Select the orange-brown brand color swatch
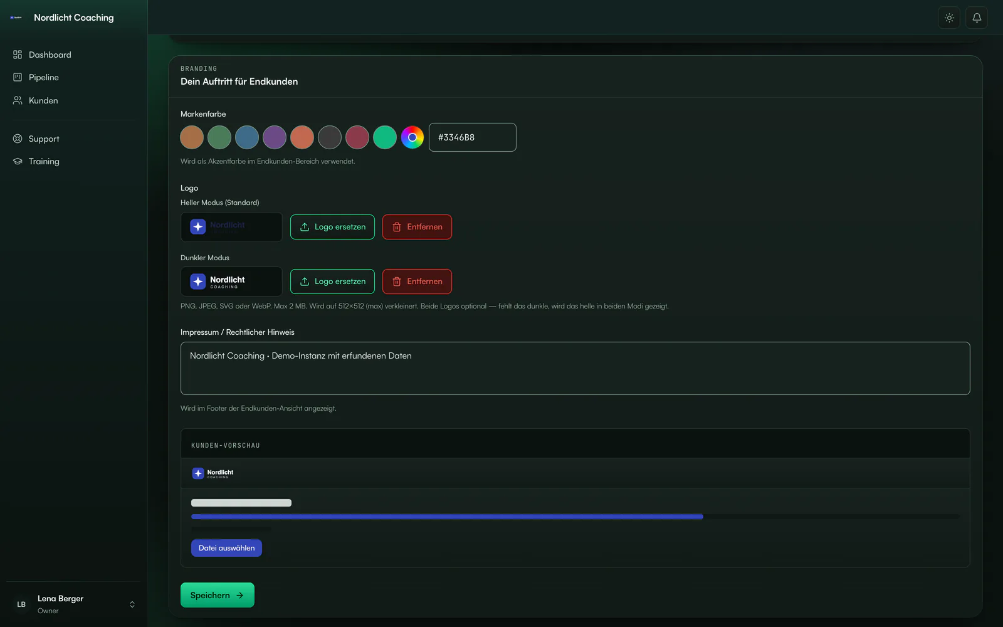 192,137
